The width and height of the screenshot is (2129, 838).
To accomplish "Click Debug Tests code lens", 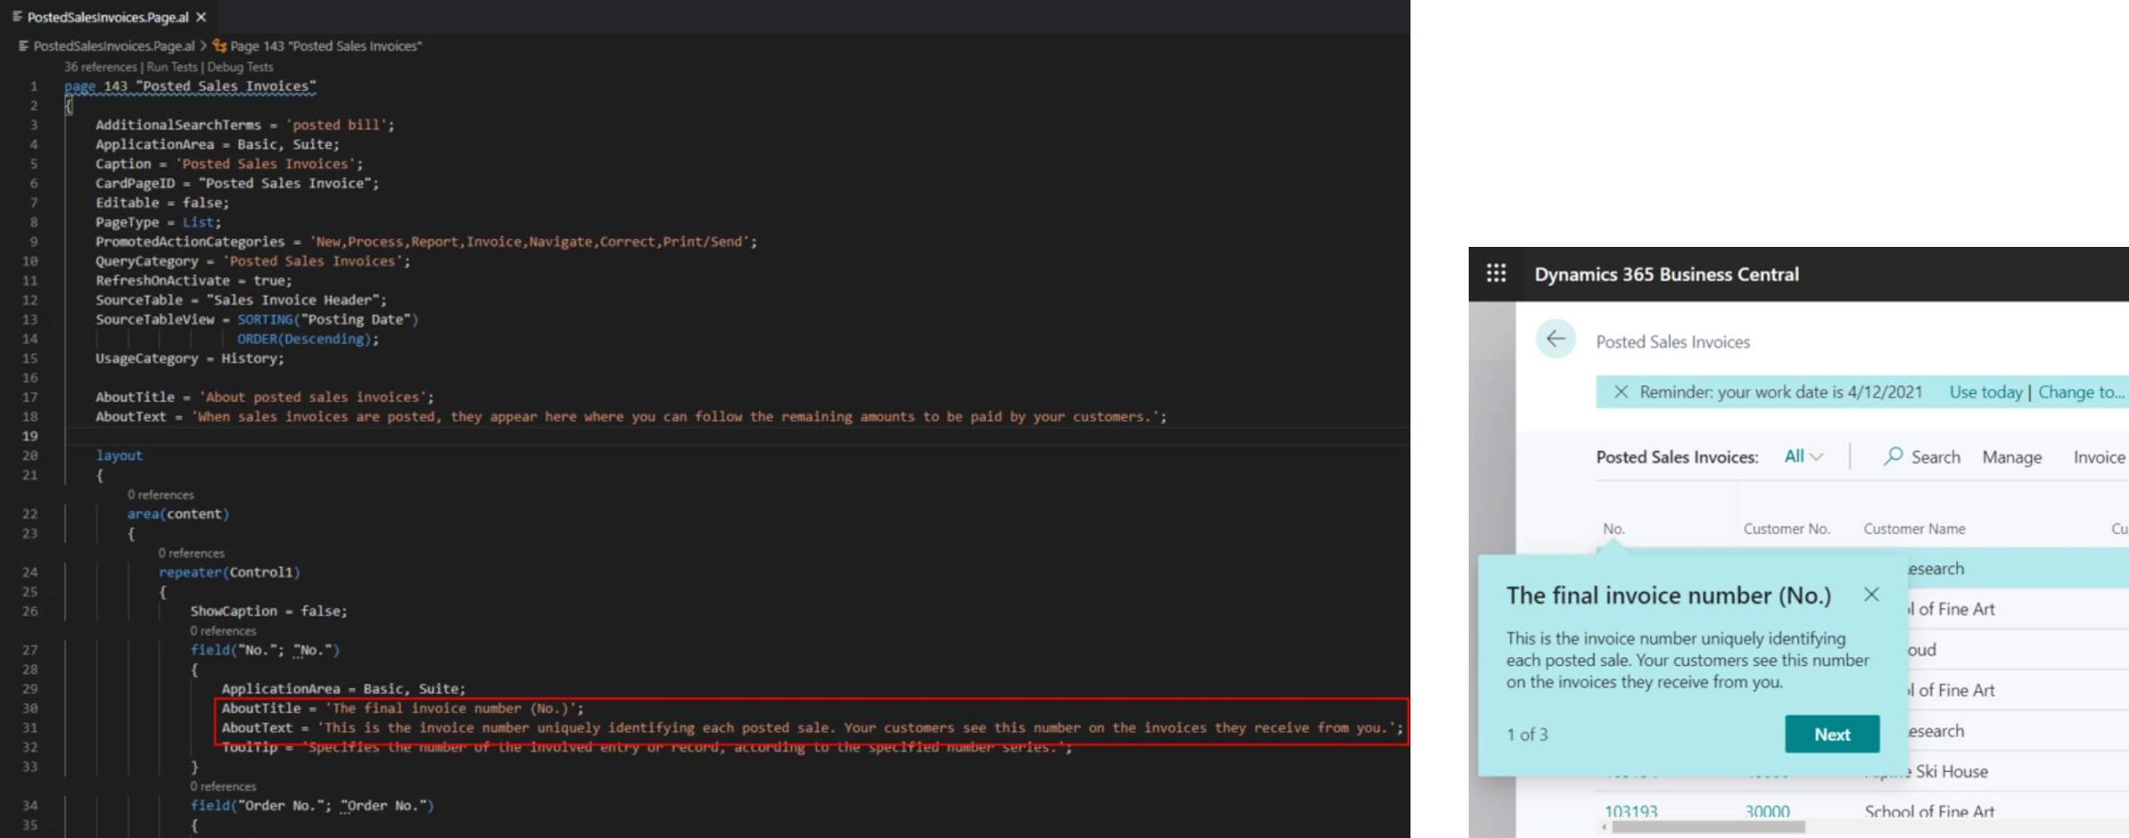I will click(x=240, y=67).
